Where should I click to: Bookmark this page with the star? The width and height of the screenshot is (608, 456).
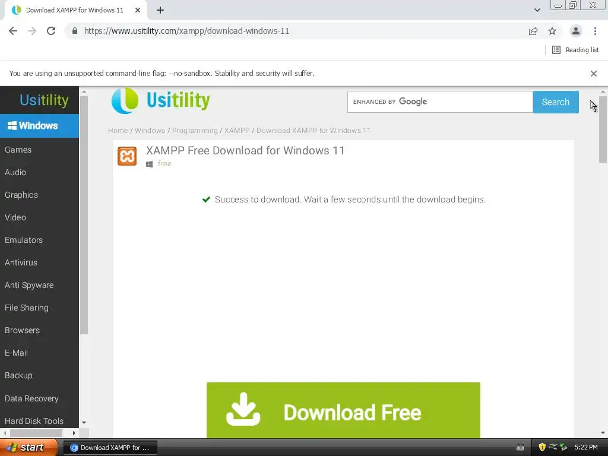tap(552, 31)
